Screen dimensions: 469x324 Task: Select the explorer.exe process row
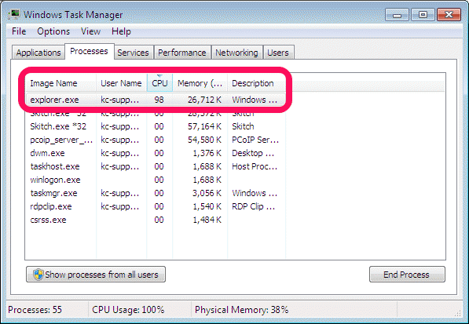(x=156, y=100)
